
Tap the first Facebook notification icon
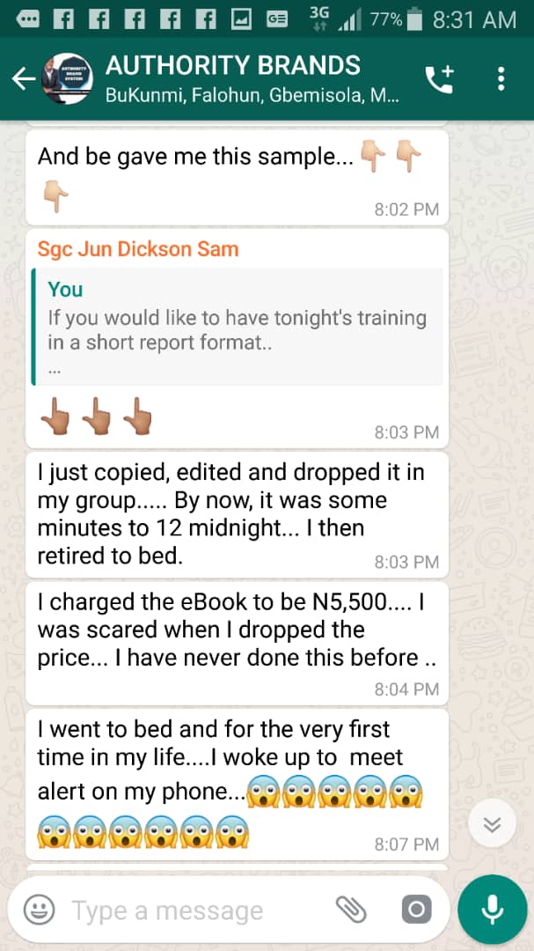(x=63, y=20)
